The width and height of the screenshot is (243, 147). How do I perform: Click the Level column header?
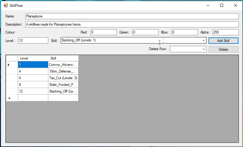(x=33, y=58)
